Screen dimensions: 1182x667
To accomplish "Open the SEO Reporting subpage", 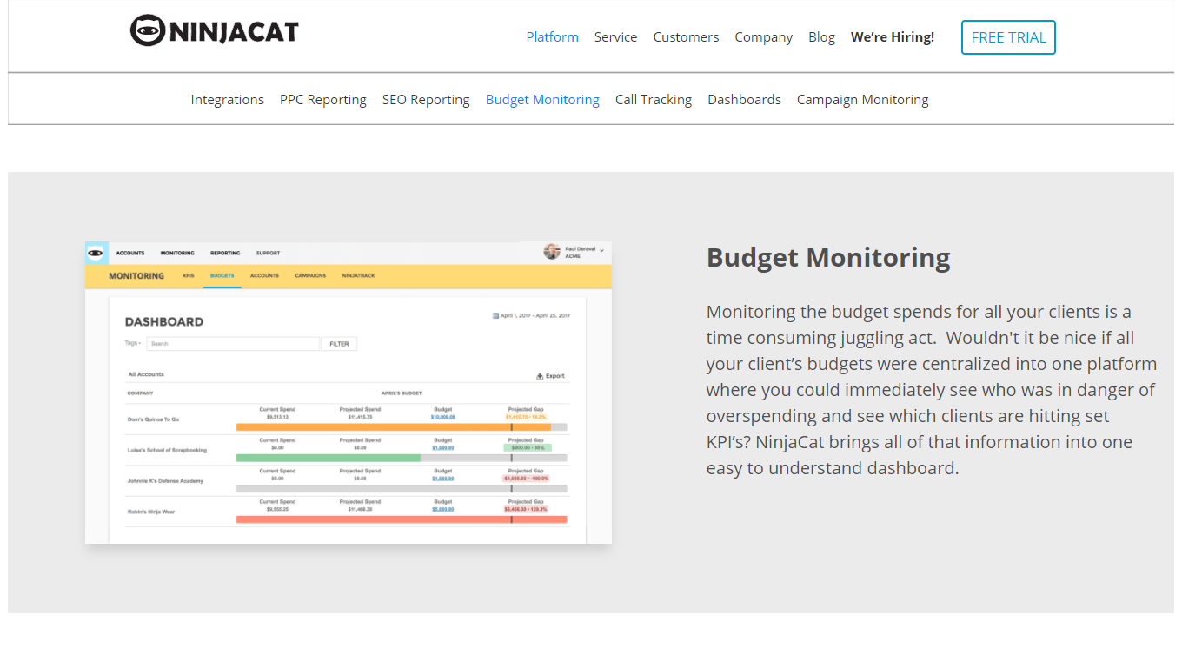I will point(426,100).
